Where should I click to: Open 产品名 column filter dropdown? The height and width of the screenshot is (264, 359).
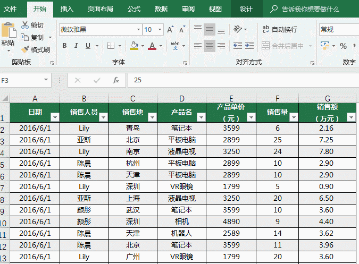(x=201, y=117)
